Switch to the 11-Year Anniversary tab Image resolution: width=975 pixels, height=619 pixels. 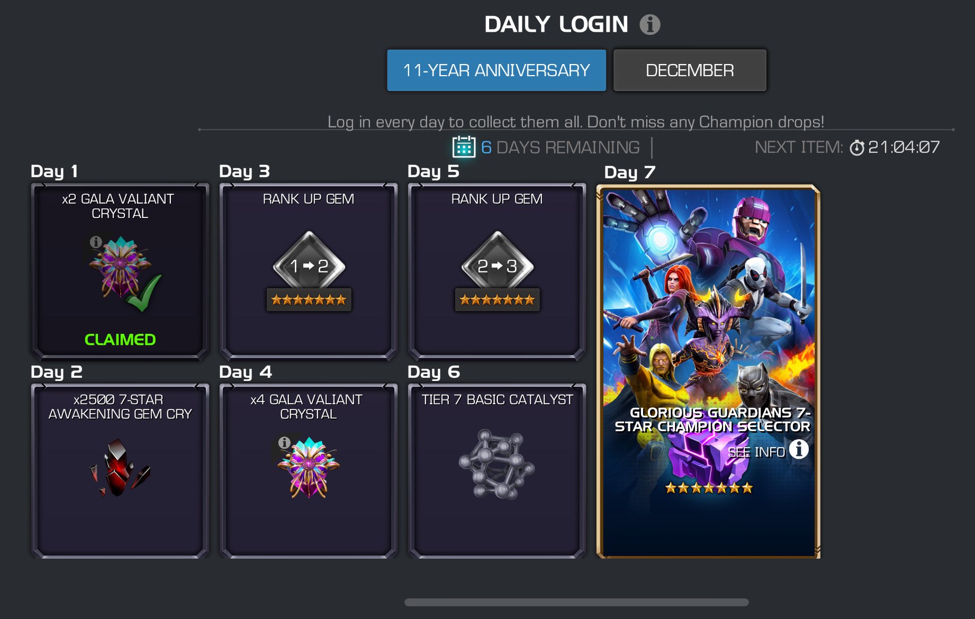click(496, 70)
